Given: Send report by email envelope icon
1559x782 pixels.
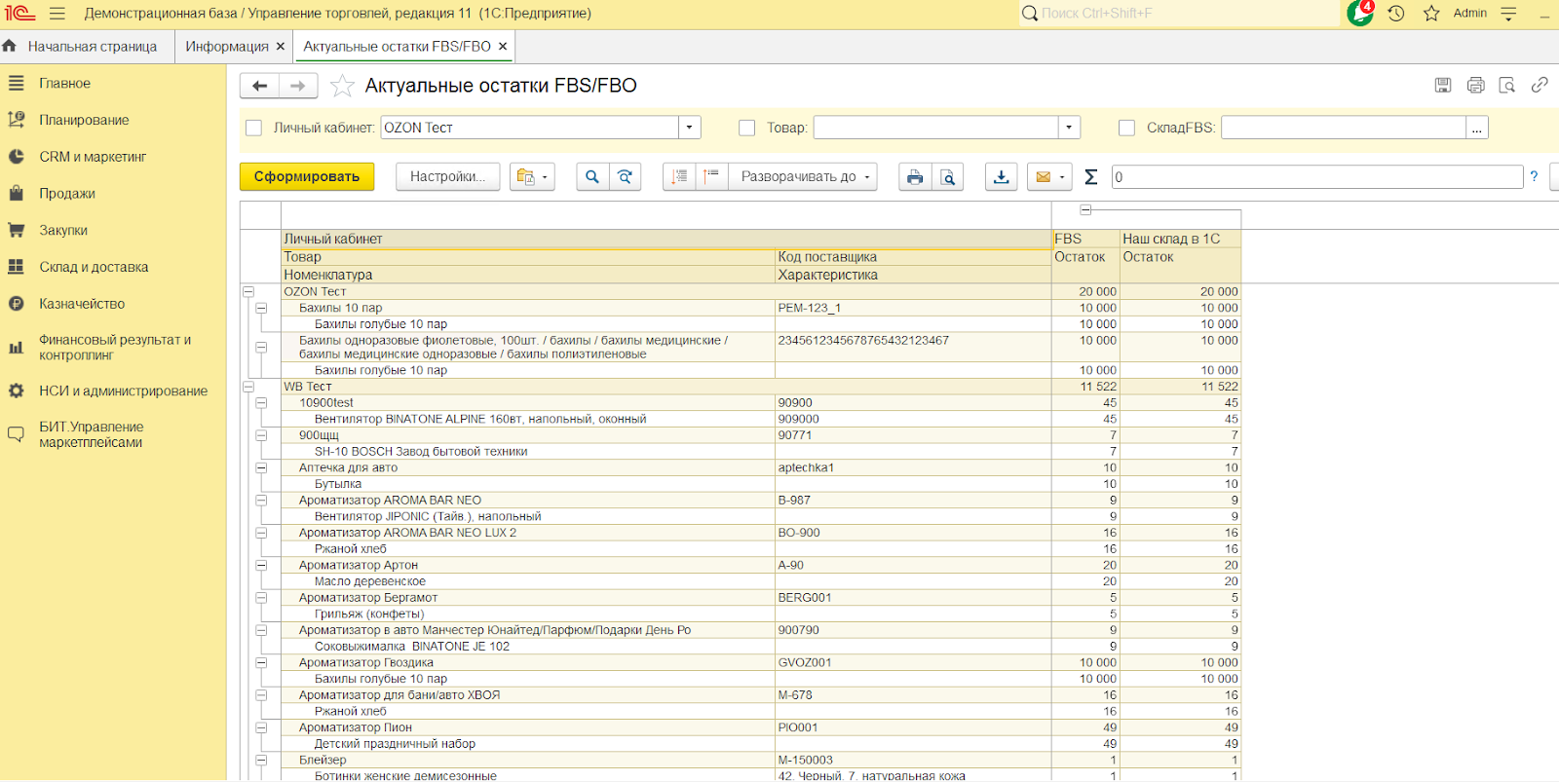Looking at the screenshot, I should (1043, 176).
